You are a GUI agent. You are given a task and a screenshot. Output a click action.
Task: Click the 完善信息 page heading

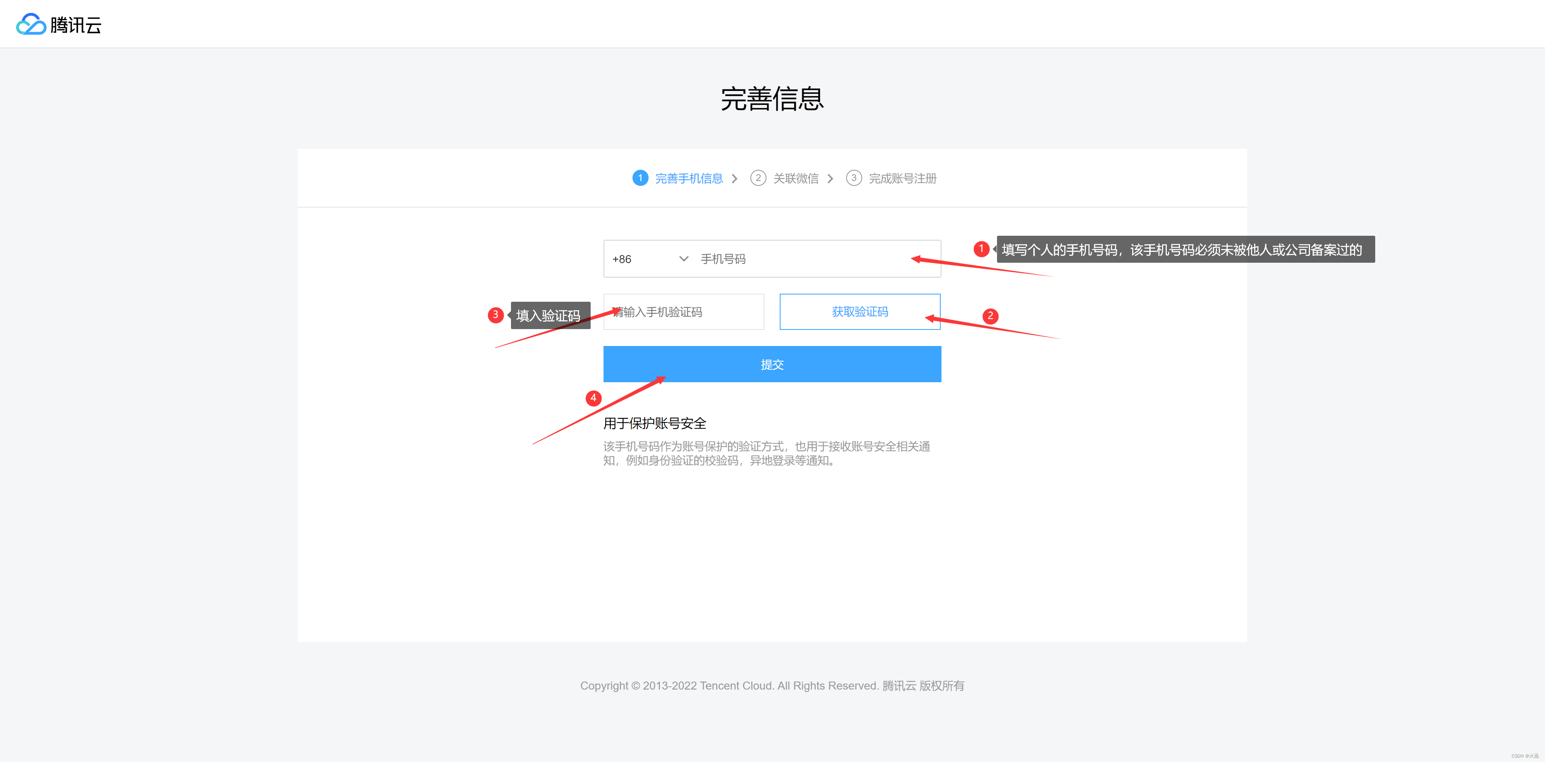[x=772, y=99]
